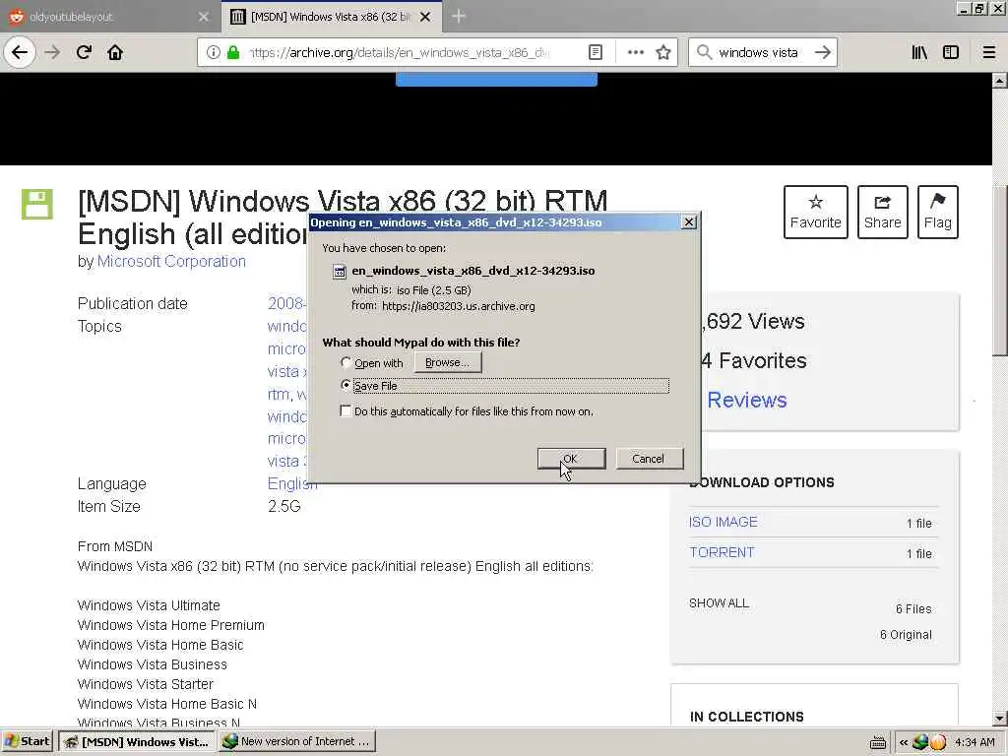This screenshot has width=1008, height=756.
Task: Show site information icon in address bar
Action: [213, 52]
